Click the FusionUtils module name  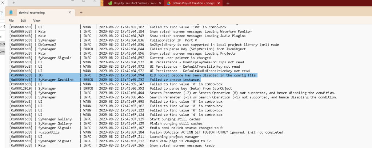49,132
